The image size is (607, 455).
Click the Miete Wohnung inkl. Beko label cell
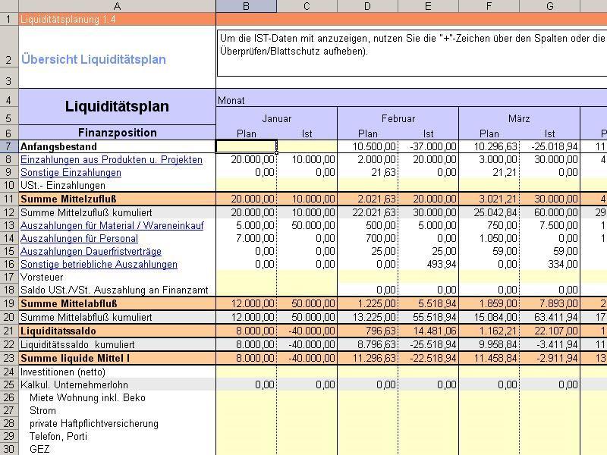point(118,397)
